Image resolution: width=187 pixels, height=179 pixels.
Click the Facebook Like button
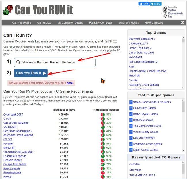[144, 4]
